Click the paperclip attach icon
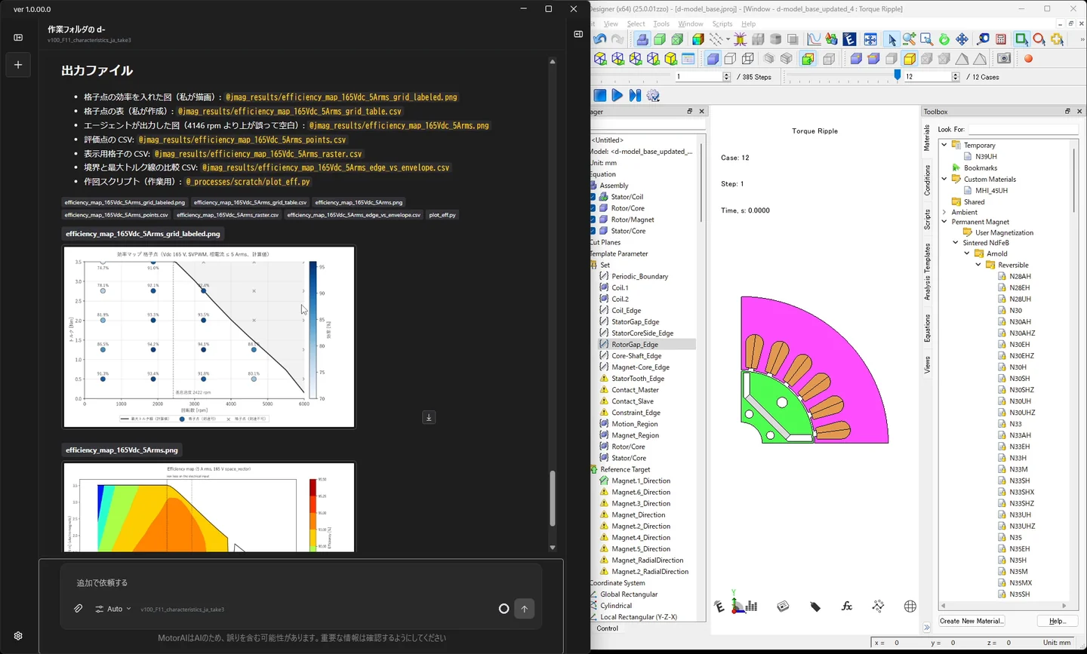The width and height of the screenshot is (1087, 654). coord(78,609)
